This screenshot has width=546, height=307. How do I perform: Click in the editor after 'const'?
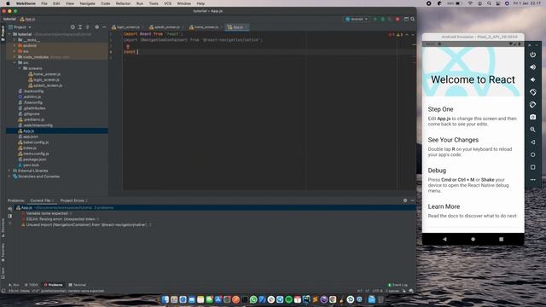click(137, 52)
